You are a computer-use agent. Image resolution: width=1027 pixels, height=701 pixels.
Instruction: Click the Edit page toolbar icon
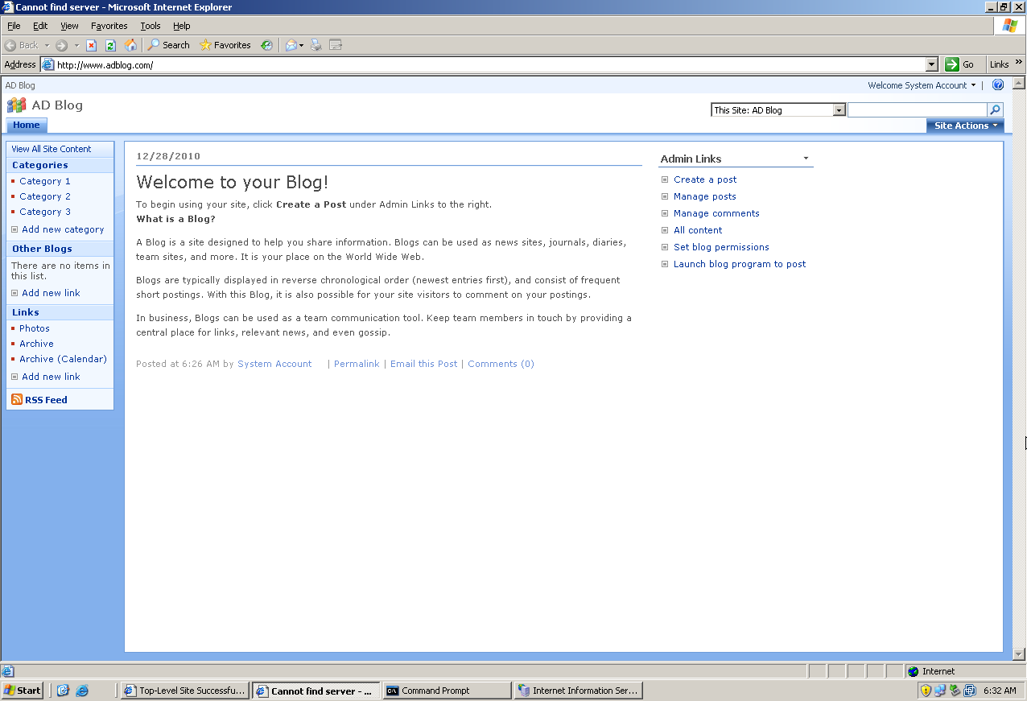[x=336, y=45]
